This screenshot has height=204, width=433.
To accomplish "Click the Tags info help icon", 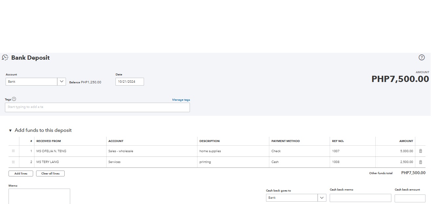I will click(x=14, y=99).
